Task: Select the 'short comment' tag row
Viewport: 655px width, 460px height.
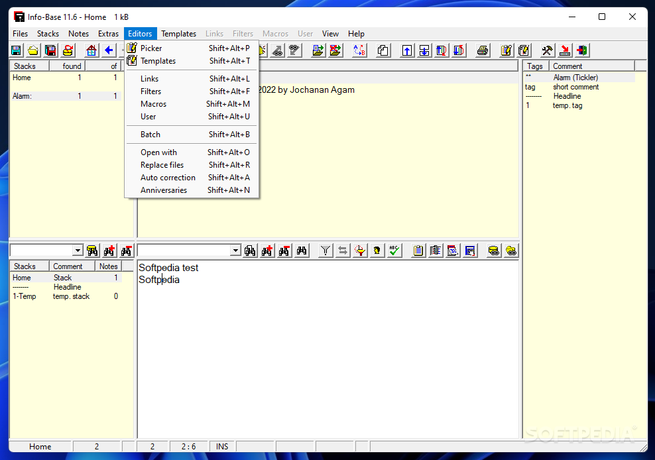Action: (579, 87)
